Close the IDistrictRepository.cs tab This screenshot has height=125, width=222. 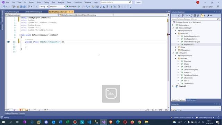[72, 12]
